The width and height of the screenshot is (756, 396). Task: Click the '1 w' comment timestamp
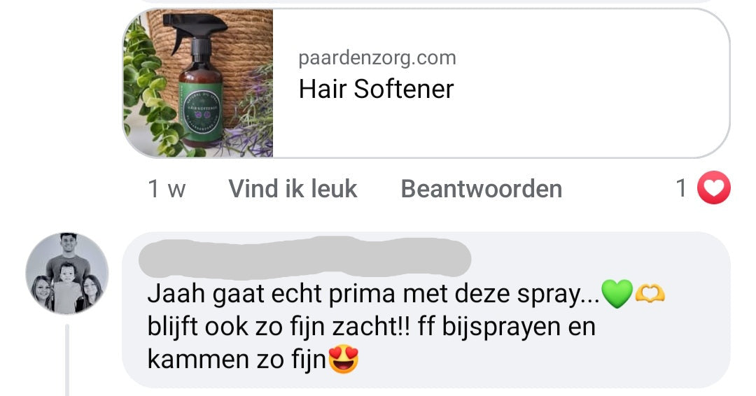click(167, 188)
